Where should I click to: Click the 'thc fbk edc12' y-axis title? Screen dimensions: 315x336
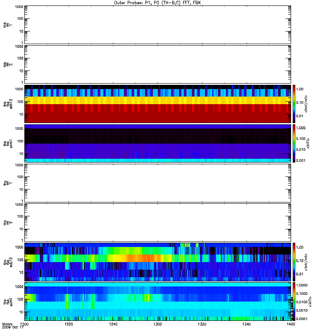8,262
